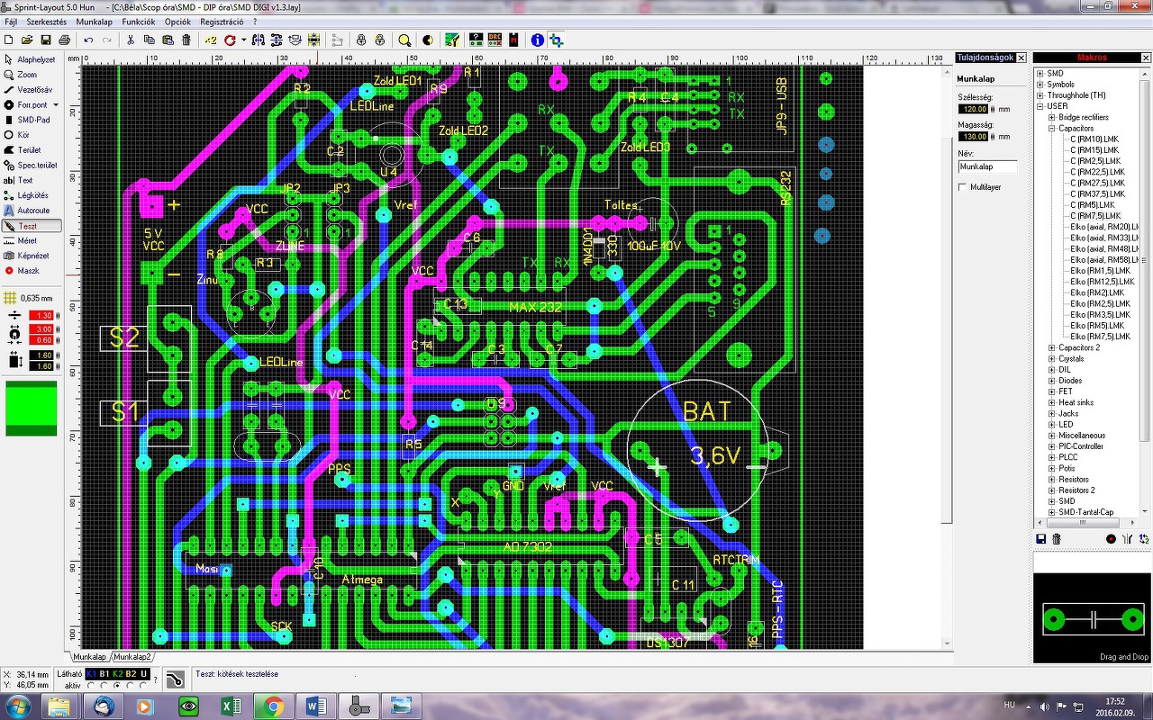
Task: Create a new layout file
Action: [x=9, y=40]
